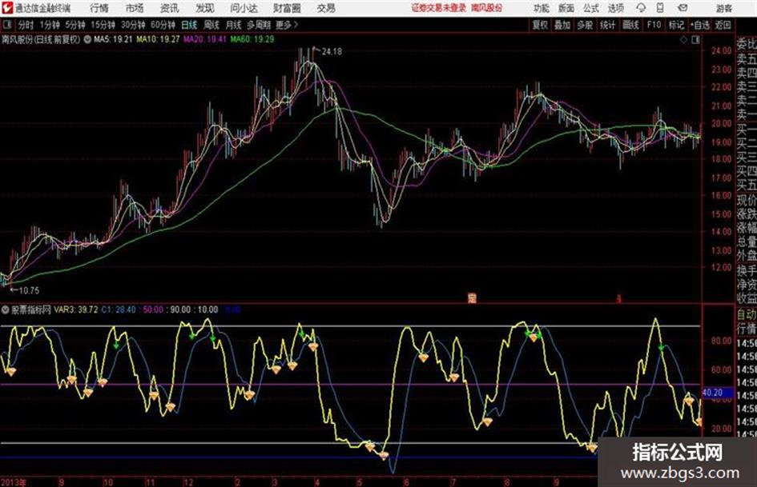This screenshot has height=487, width=757.
Task: Open the 市场 menu
Action: (135, 8)
